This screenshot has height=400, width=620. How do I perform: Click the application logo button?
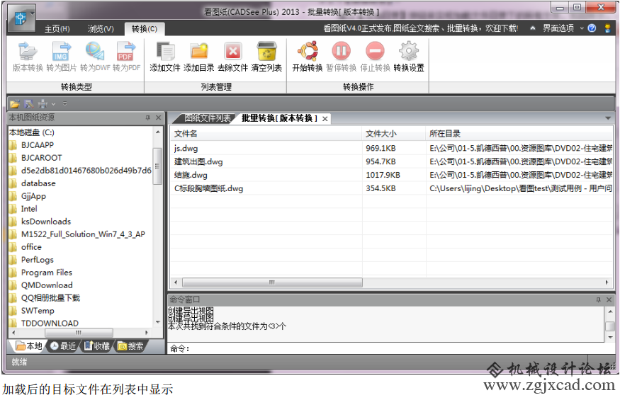coord(20,18)
